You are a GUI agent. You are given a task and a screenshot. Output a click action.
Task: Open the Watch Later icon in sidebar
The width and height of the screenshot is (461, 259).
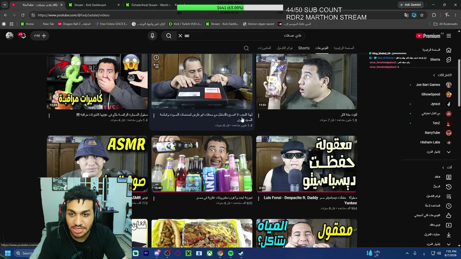coord(449,206)
